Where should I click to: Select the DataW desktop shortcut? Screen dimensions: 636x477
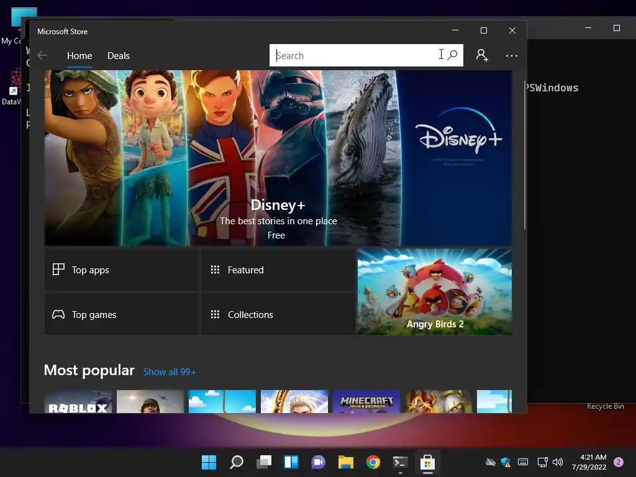11,87
